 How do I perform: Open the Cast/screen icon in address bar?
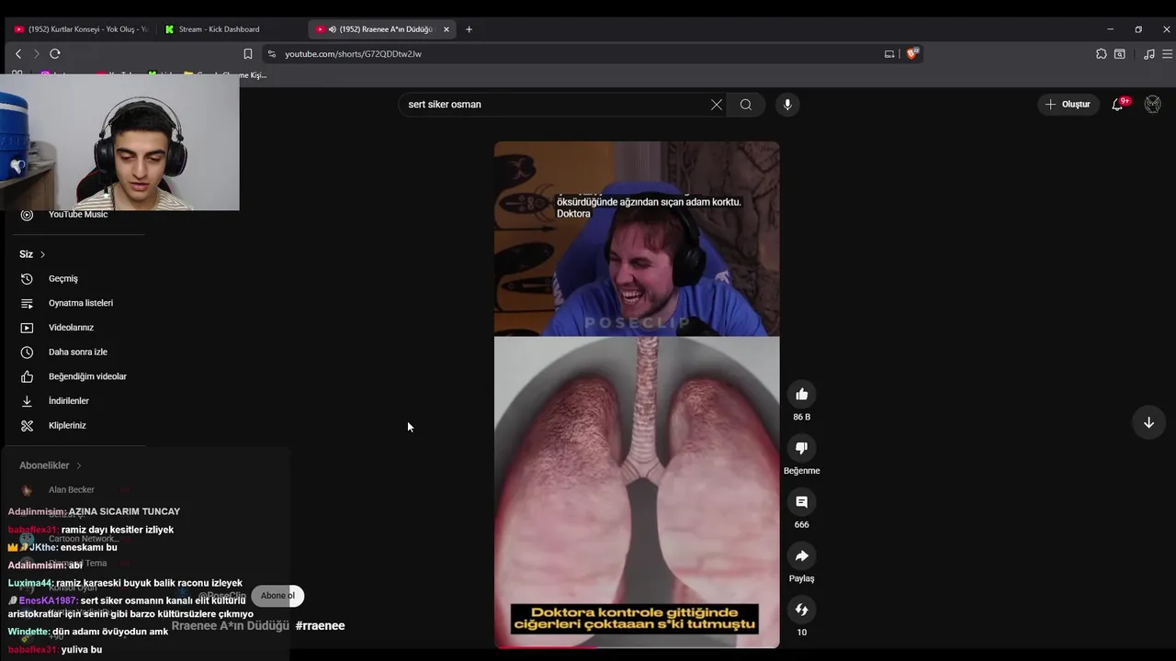pyautogui.click(x=889, y=54)
